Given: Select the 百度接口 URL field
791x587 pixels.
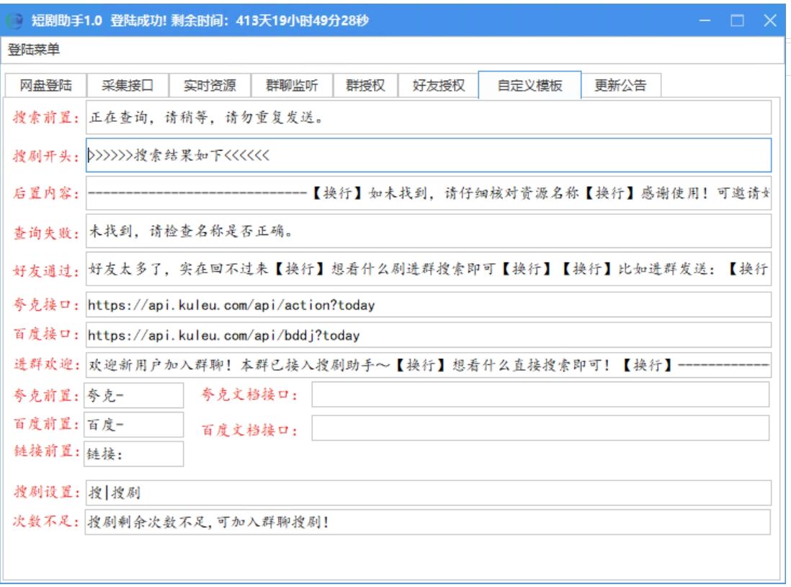Looking at the screenshot, I should (x=428, y=335).
